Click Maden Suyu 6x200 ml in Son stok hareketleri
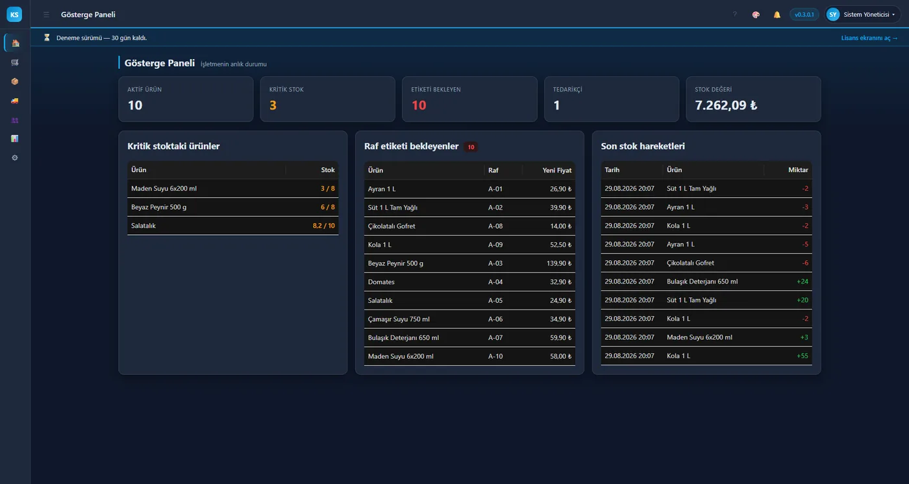Image resolution: width=909 pixels, height=484 pixels. pyautogui.click(x=699, y=337)
